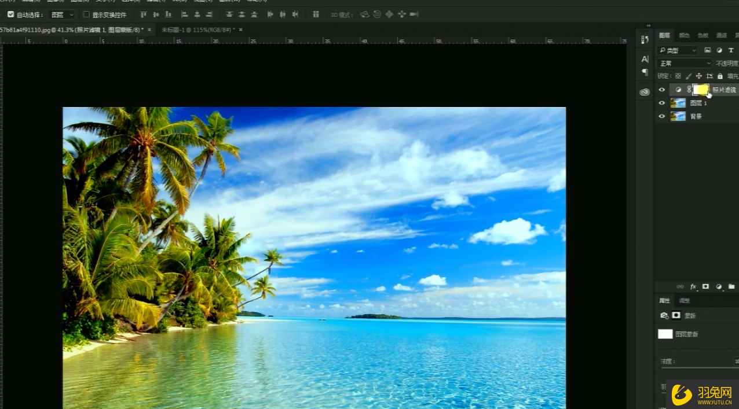Align bottom edges in options bar
Screen dimensions: 739x409
click(168, 14)
